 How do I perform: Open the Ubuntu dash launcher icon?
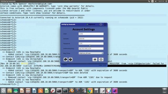click(x=3, y=91)
